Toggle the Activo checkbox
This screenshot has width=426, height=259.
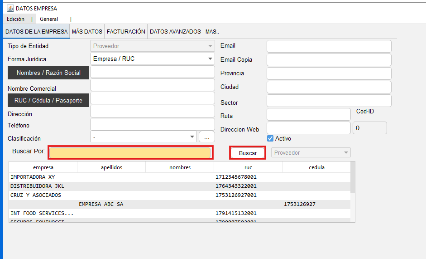[x=270, y=138]
